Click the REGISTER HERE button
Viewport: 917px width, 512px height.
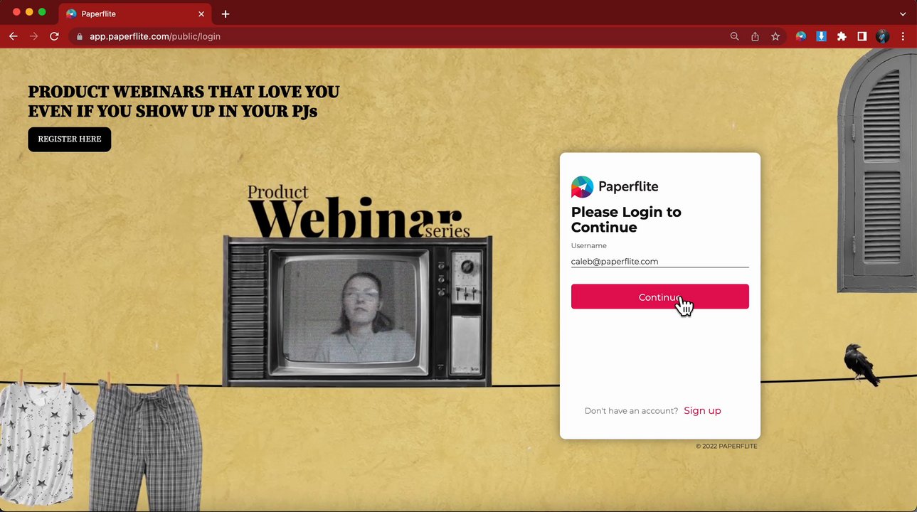[70, 139]
